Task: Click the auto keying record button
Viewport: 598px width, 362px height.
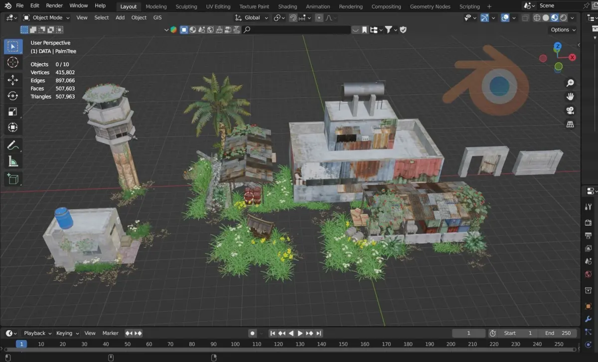Action: click(253, 333)
